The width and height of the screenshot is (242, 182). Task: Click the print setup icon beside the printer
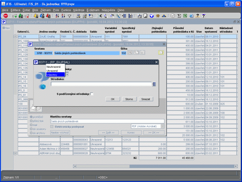click(x=85, y=16)
